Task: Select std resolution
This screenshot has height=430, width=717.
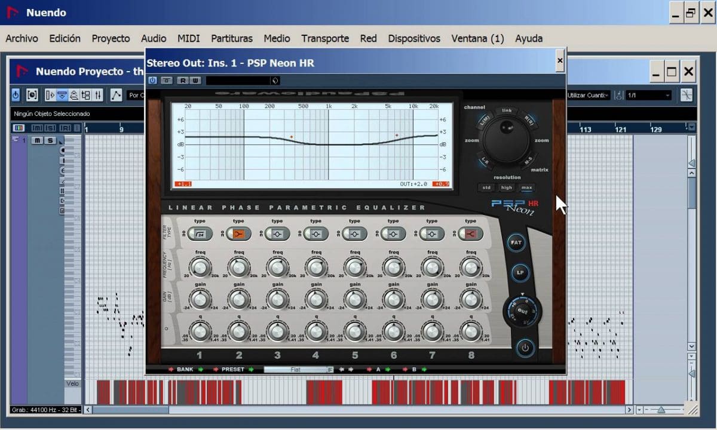Action: tap(487, 188)
